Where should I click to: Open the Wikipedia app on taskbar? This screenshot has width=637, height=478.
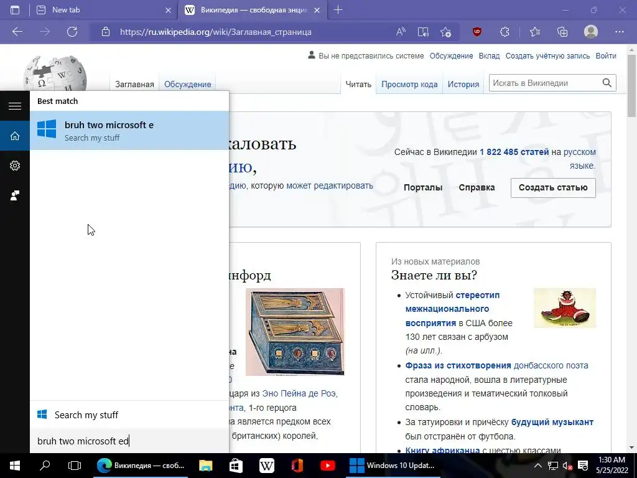click(266, 466)
